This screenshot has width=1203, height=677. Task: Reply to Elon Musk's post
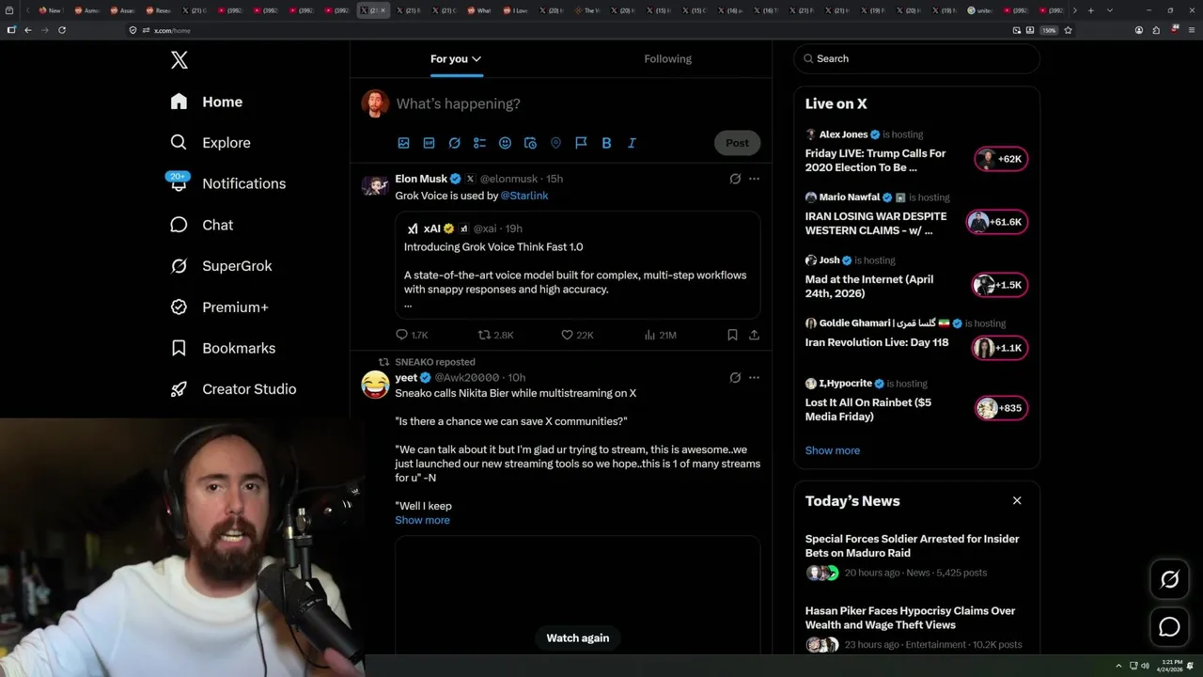(x=412, y=335)
